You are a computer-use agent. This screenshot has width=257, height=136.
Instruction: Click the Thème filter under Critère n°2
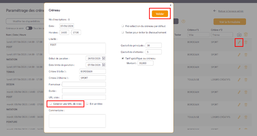222,35
